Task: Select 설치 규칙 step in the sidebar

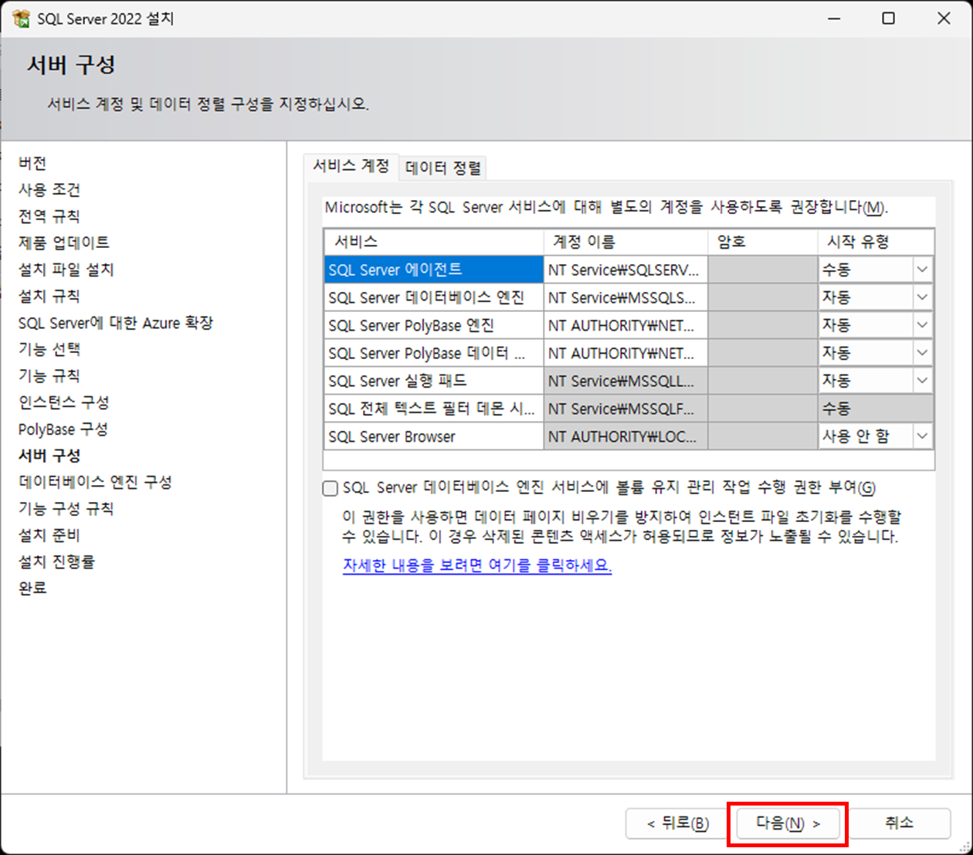Action: pyautogui.click(x=49, y=296)
